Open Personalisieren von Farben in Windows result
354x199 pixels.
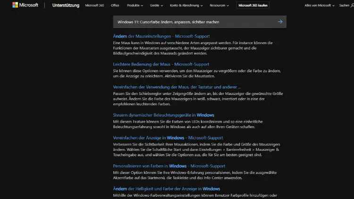pos(169,166)
